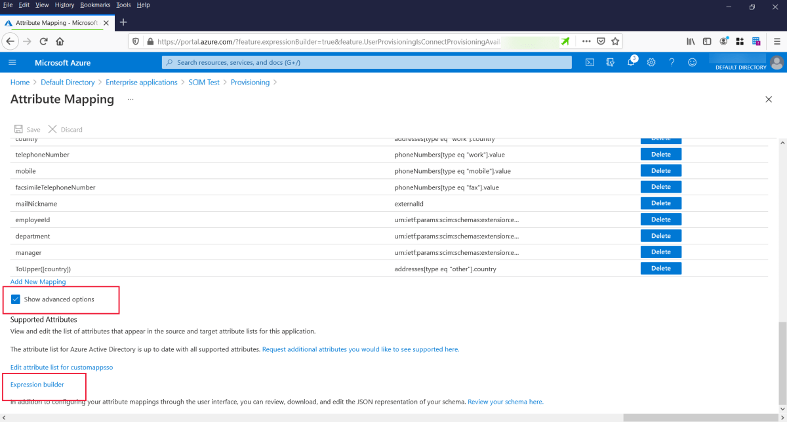Image resolution: width=787 pixels, height=422 pixels.
Task: Open the Help question mark menu
Action: pos(671,62)
